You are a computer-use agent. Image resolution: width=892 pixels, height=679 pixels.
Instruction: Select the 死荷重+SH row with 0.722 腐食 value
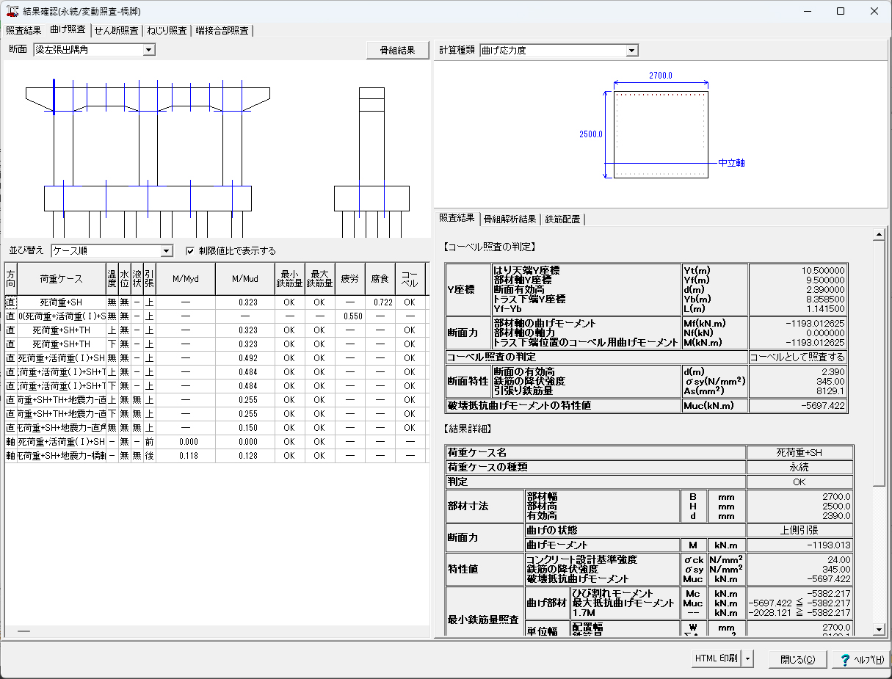click(x=61, y=302)
